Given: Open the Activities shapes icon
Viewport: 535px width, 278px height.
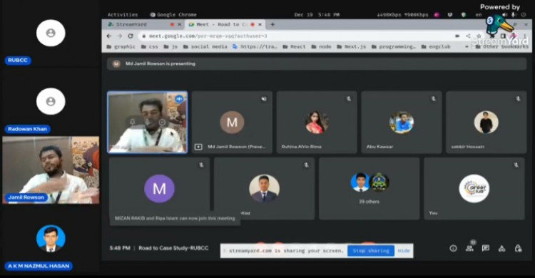Looking at the screenshot, I should tap(502, 248).
